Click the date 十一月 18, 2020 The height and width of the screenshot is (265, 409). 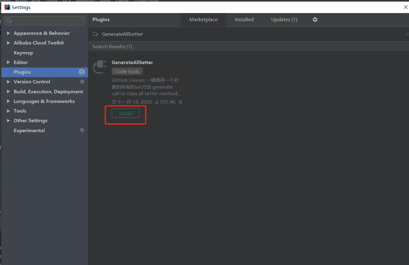134,102
